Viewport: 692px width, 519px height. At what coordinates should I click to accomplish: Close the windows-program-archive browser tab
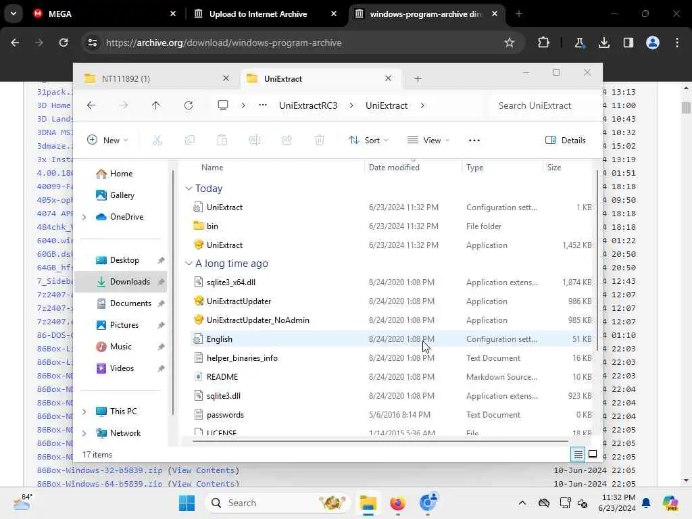(x=494, y=14)
